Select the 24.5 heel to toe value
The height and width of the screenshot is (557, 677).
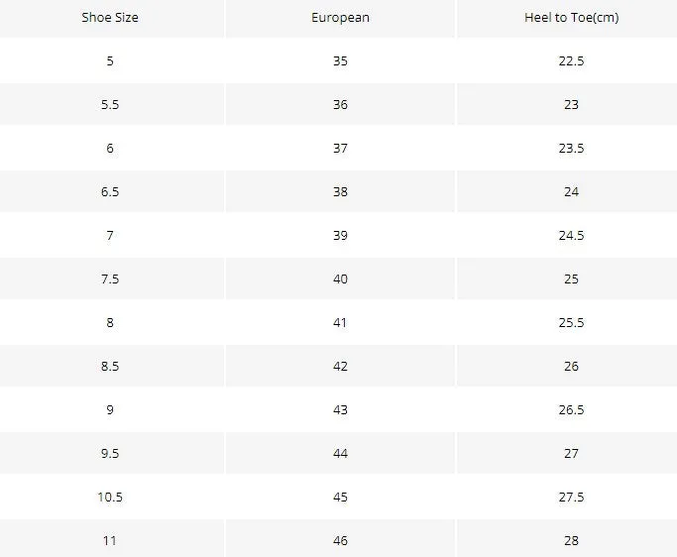(571, 235)
